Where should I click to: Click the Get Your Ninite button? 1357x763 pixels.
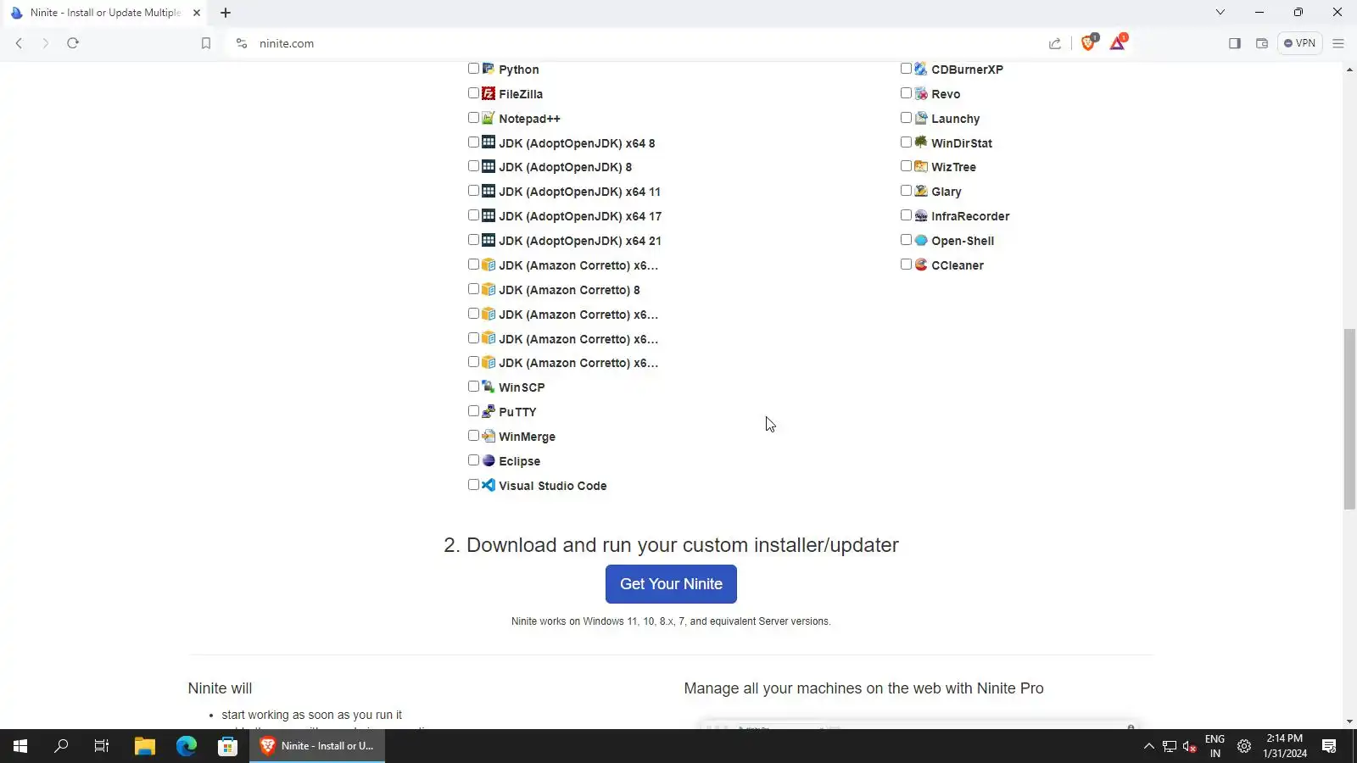click(x=671, y=584)
